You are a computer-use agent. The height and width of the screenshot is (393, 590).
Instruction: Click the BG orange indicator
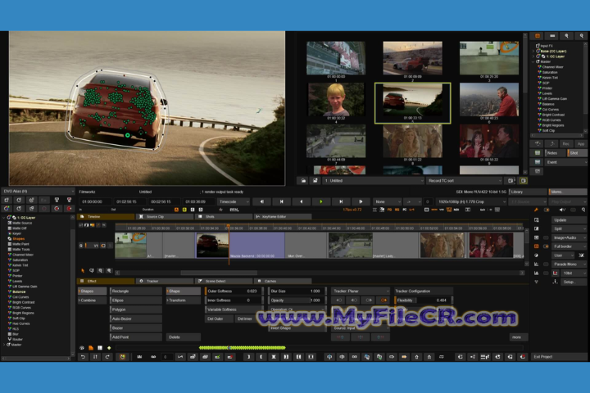click(397, 210)
